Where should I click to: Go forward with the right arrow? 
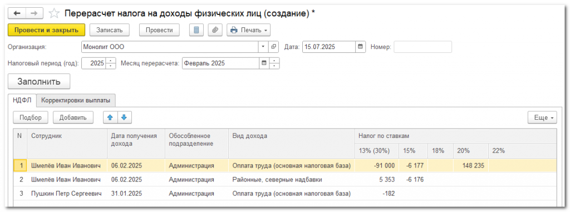(35, 13)
